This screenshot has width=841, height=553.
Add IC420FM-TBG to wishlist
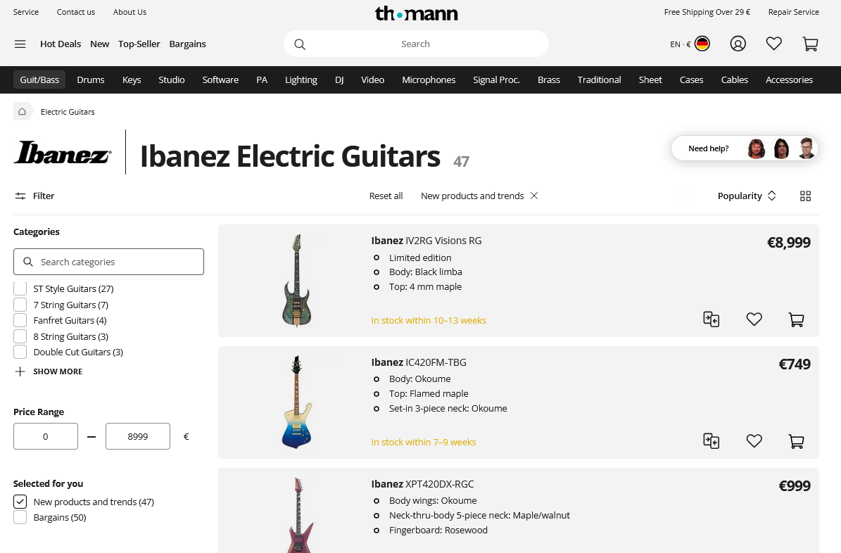click(x=754, y=441)
